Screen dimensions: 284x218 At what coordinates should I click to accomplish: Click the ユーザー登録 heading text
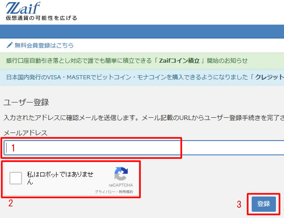tap(26, 103)
